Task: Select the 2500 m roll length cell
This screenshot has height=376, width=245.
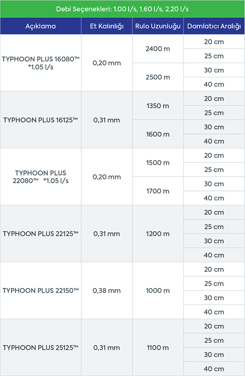Action: pyautogui.click(x=158, y=77)
